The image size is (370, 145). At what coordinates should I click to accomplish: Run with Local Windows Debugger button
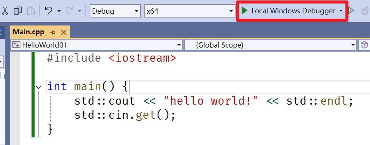tap(288, 11)
